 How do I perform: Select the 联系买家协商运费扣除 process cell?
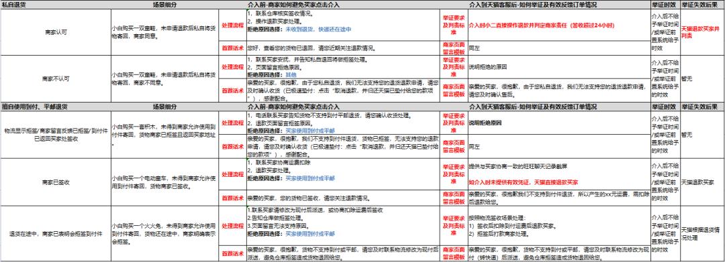pyautogui.click(x=342, y=174)
